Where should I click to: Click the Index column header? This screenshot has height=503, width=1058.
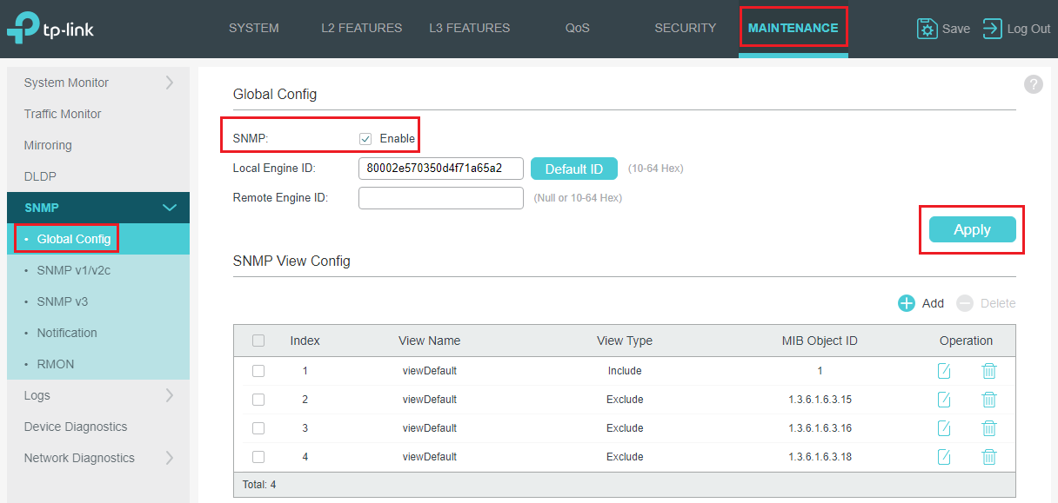tap(305, 341)
